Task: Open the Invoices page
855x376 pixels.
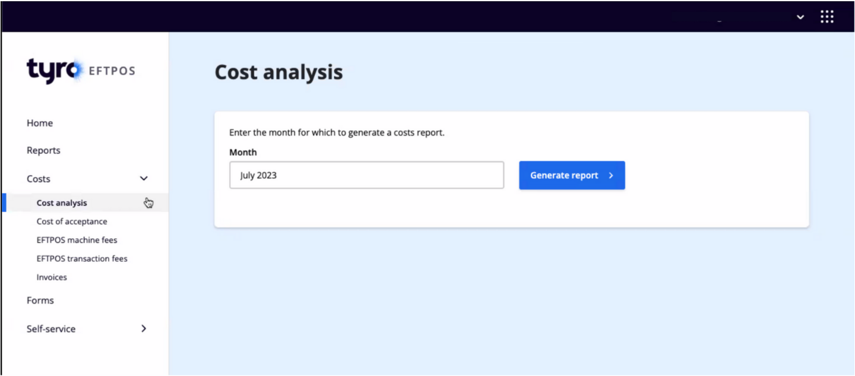Action: (52, 277)
